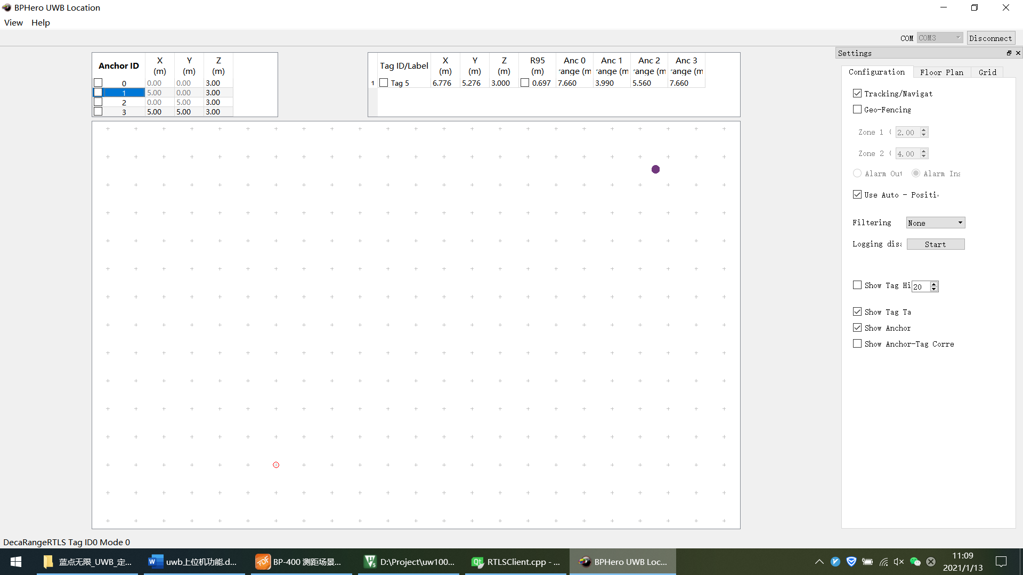This screenshot has width=1023, height=575.
Task: Open the notification center icon
Action: click(x=1001, y=562)
